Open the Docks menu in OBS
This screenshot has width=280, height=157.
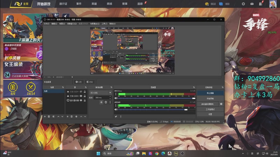(72, 24)
